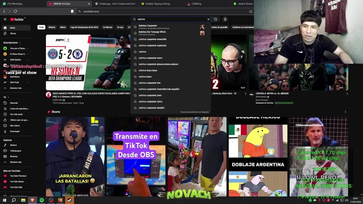Open Vivo por el Stream subscription

[16, 48]
